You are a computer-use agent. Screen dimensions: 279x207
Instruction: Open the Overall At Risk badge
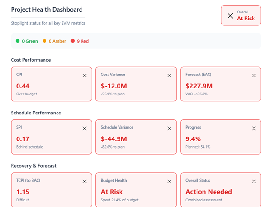(241, 16)
